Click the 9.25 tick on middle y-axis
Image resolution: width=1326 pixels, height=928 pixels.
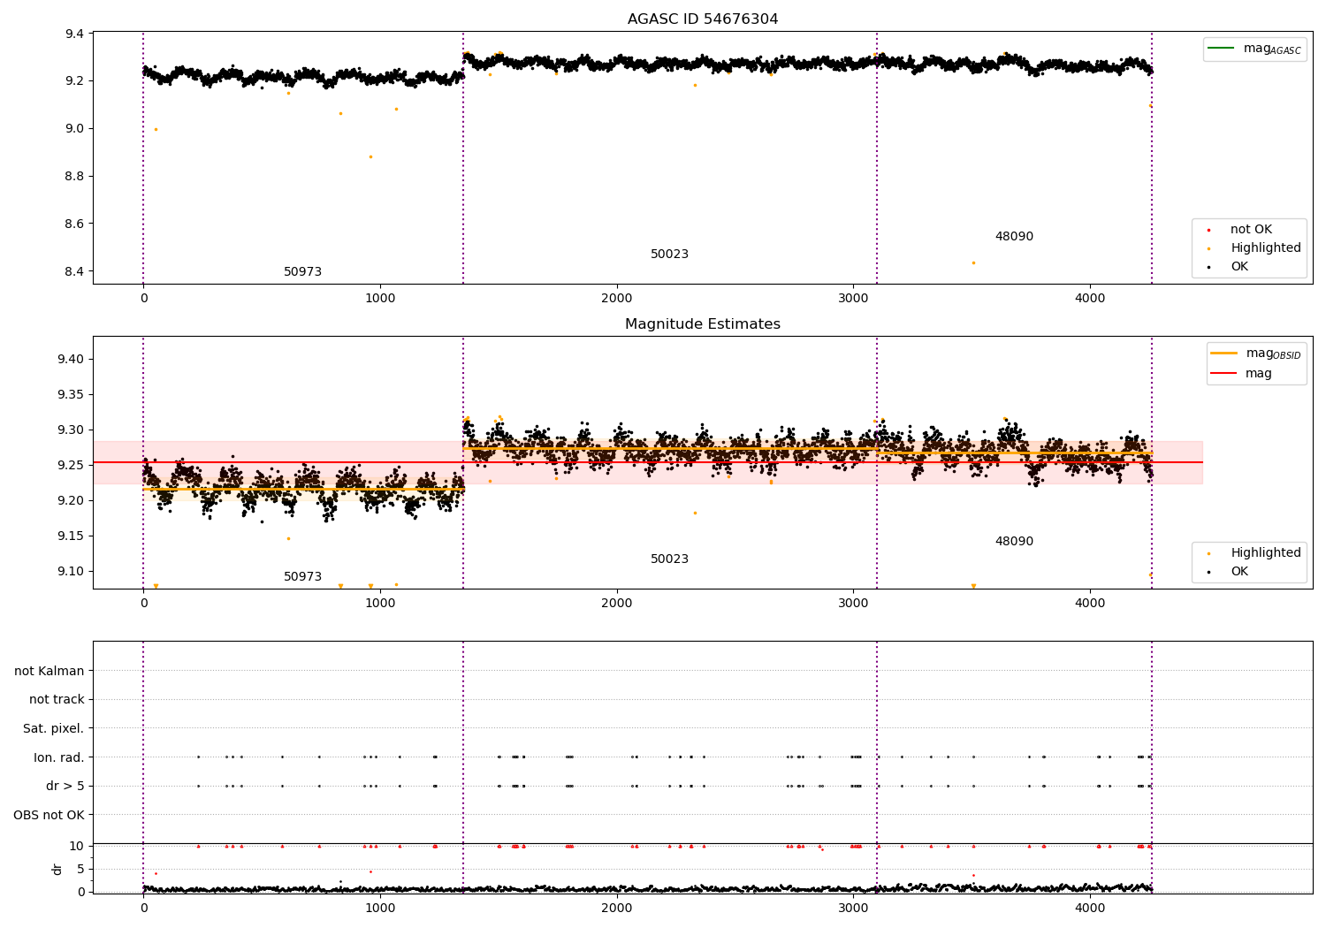(71, 466)
